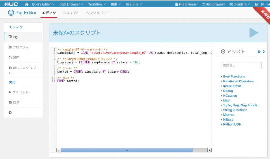Expand Tuple, Bag, Map Functions group

pos(241,105)
